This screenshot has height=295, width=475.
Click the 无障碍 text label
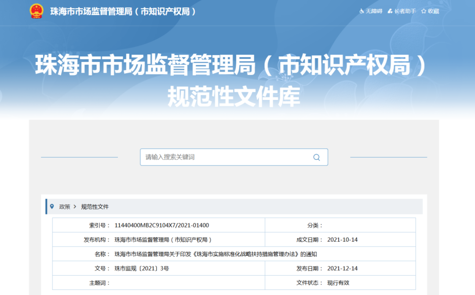(x=374, y=11)
